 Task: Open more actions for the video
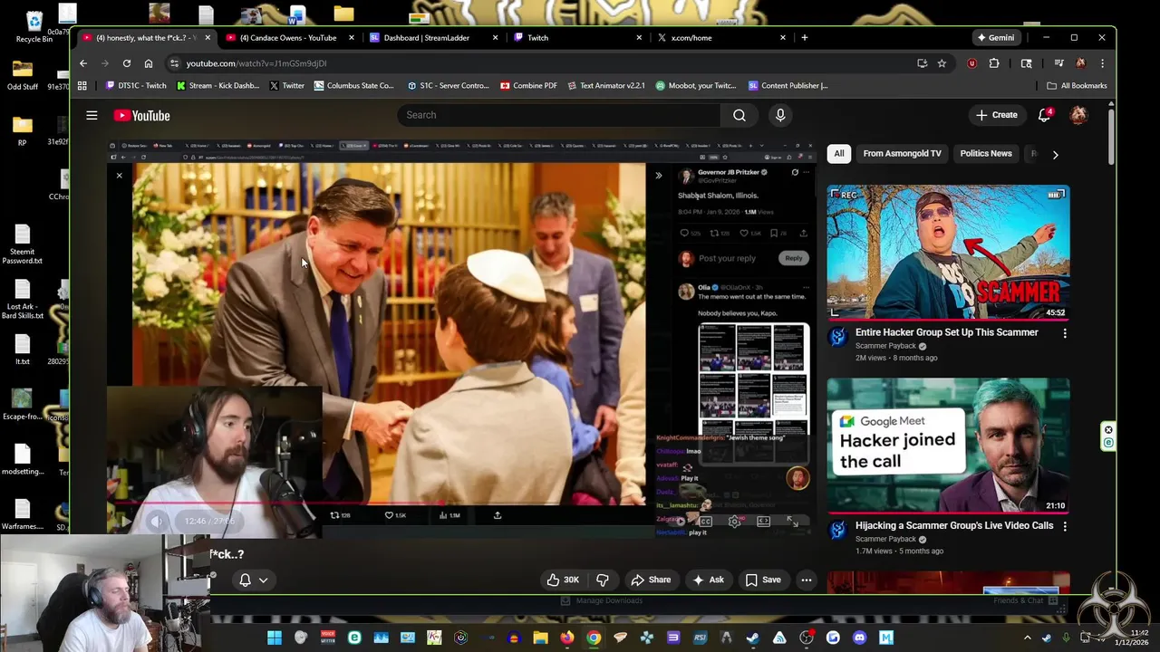806,580
